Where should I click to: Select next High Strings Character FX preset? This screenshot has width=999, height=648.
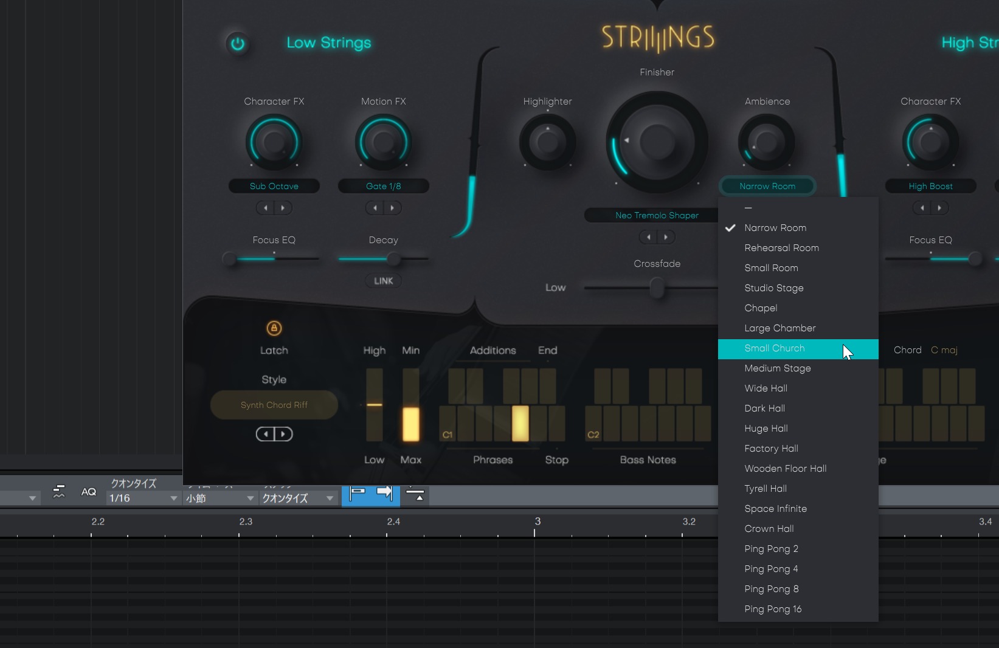point(939,208)
